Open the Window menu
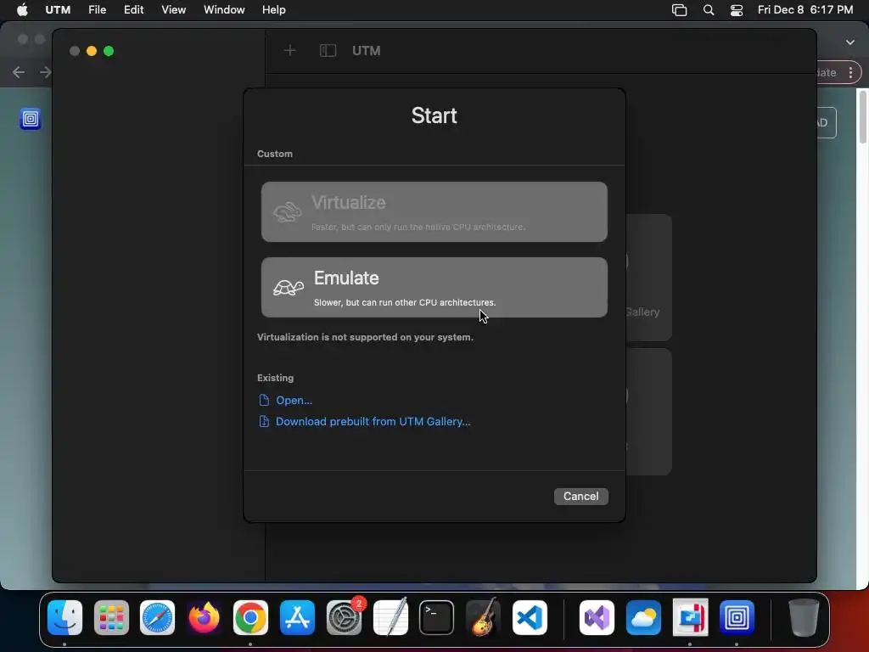This screenshot has width=869, height=652. tap(224, 9)
